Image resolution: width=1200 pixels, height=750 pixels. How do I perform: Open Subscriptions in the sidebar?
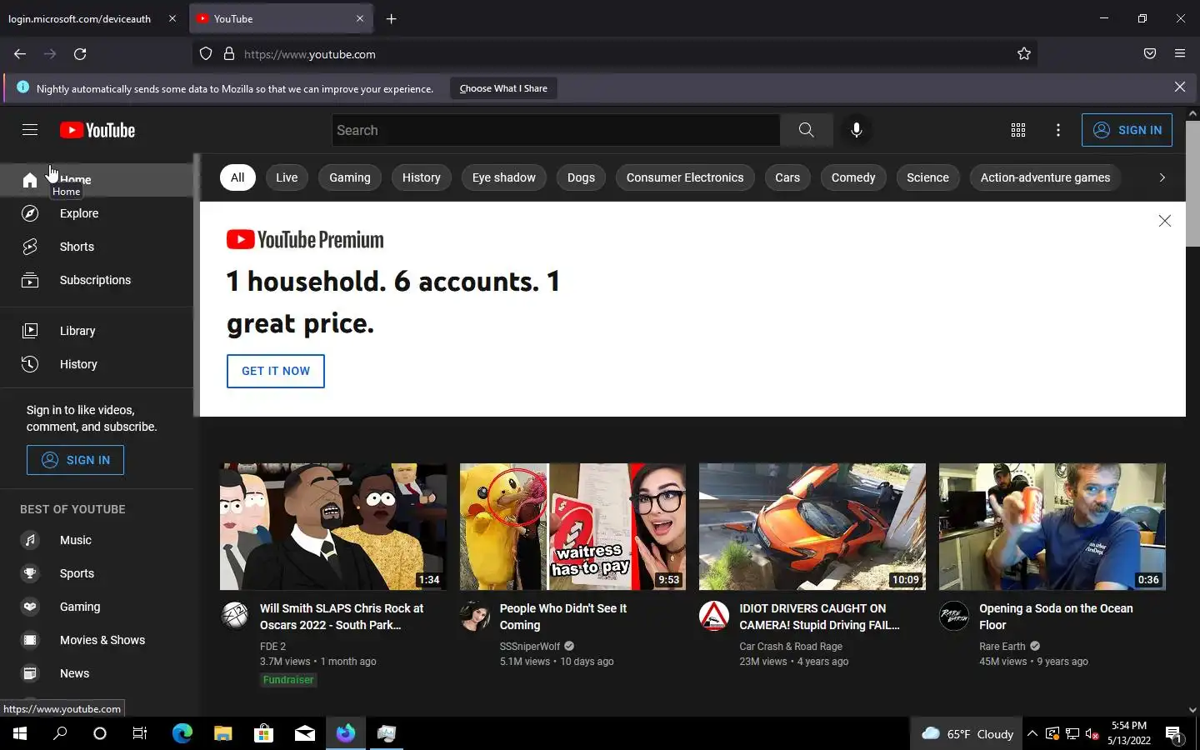pyautogui.click(x=97, y=280)
